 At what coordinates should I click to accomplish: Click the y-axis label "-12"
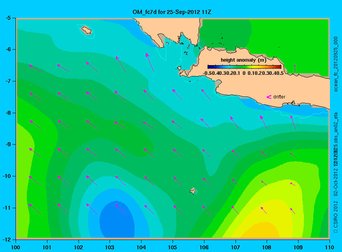tap(7, 239)
